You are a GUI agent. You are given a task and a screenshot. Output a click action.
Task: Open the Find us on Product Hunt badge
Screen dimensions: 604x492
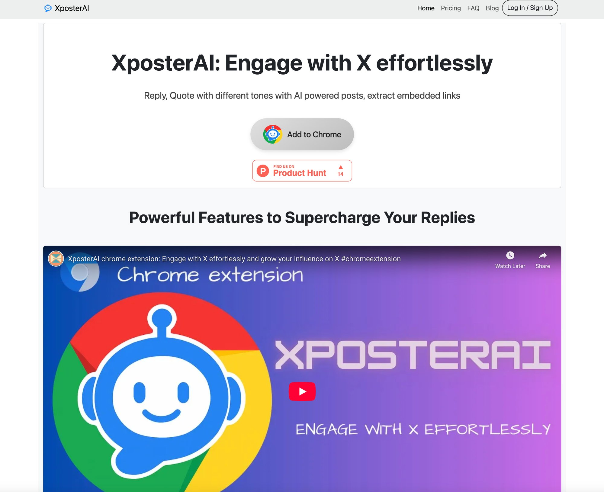(x=302, y=171)
